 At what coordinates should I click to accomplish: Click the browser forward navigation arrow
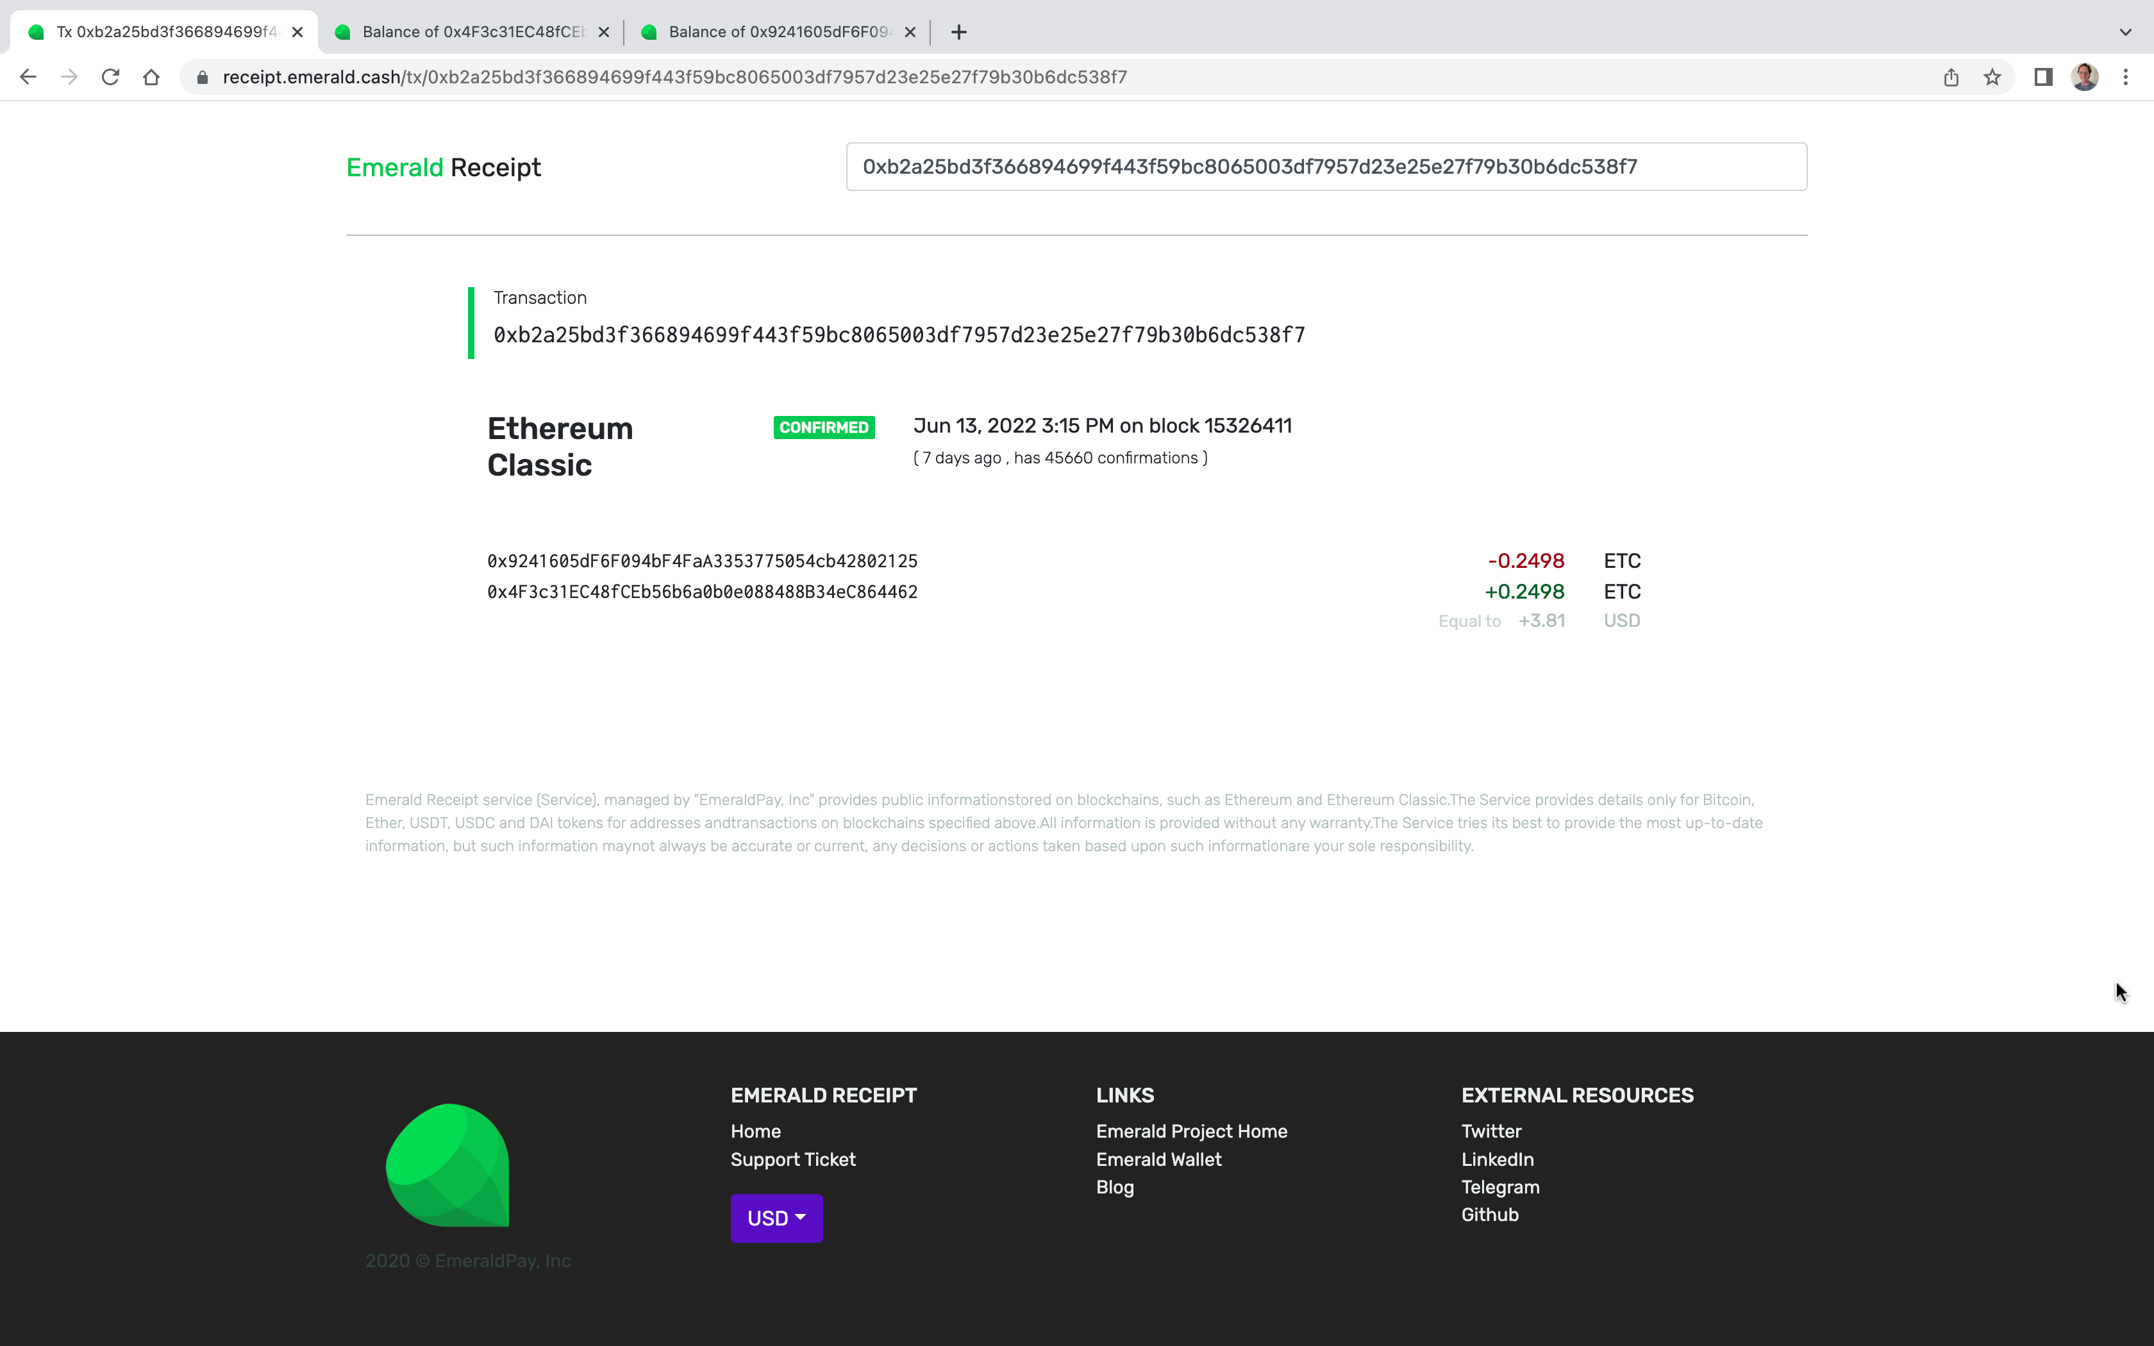[68, 76]
